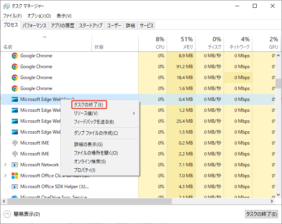
Task: Click the 25.4 MB memory cell
Action: coord(181,121)
